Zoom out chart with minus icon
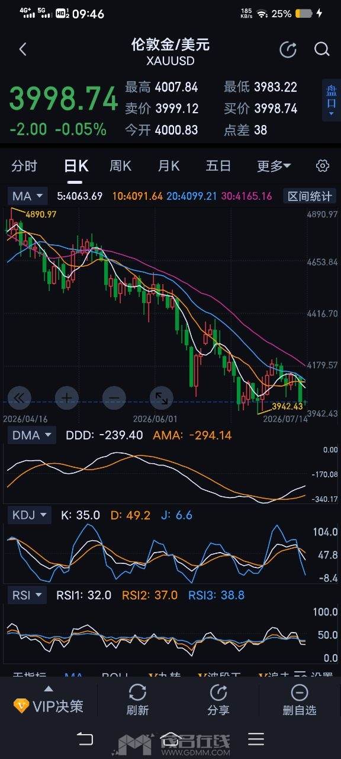The width and height of the screenshot is (341, 759). pos(114,398)
